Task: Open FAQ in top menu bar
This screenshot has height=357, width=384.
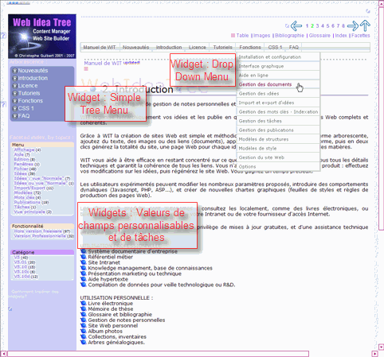Action: 294,47
